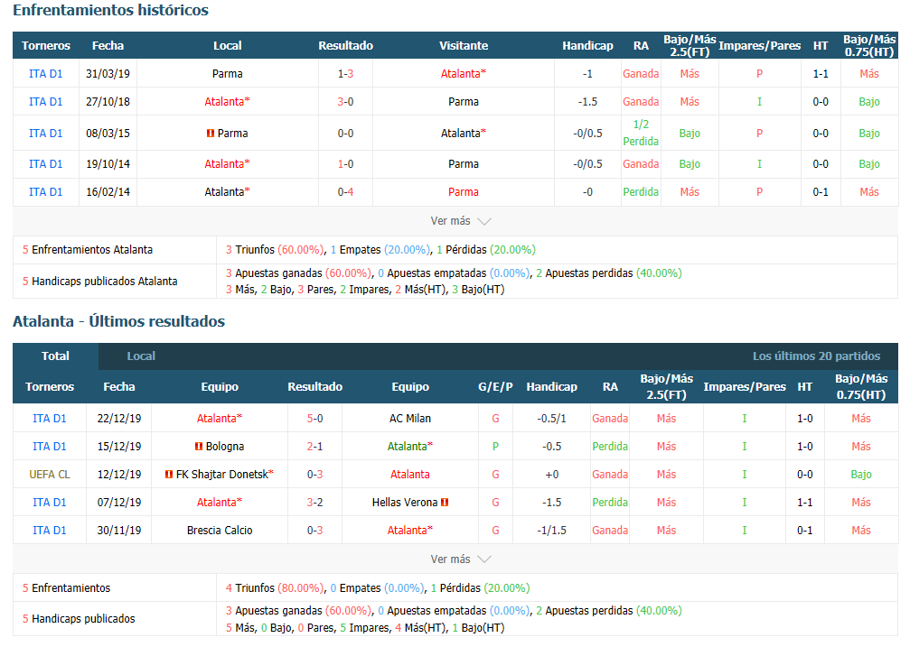The image size is (910, 647).
Task: Switch to the Total tab
Action: (x=55, y=356)
